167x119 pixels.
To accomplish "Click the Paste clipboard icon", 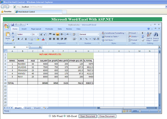I will point(8,35).
